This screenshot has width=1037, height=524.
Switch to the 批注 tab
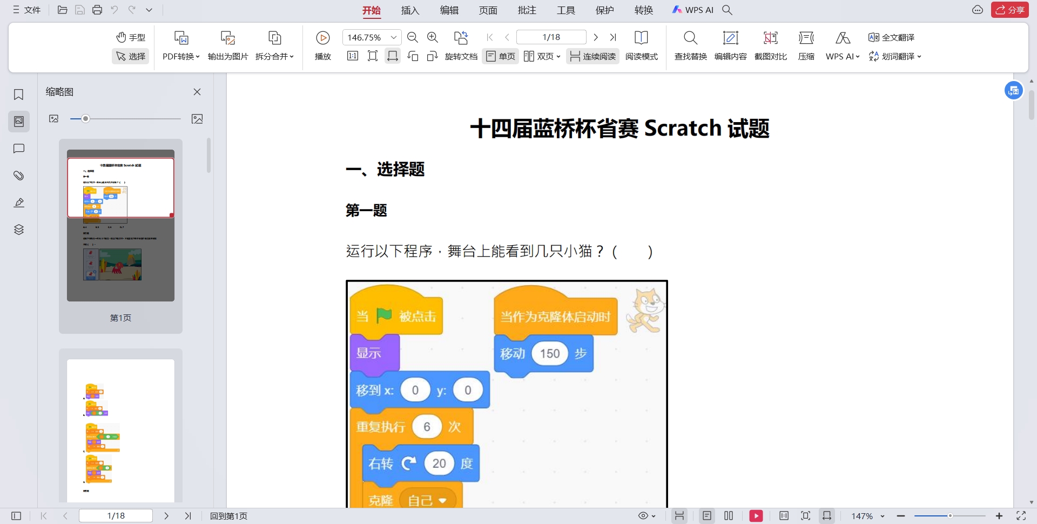pyautogui.click(x=527, y=10)
